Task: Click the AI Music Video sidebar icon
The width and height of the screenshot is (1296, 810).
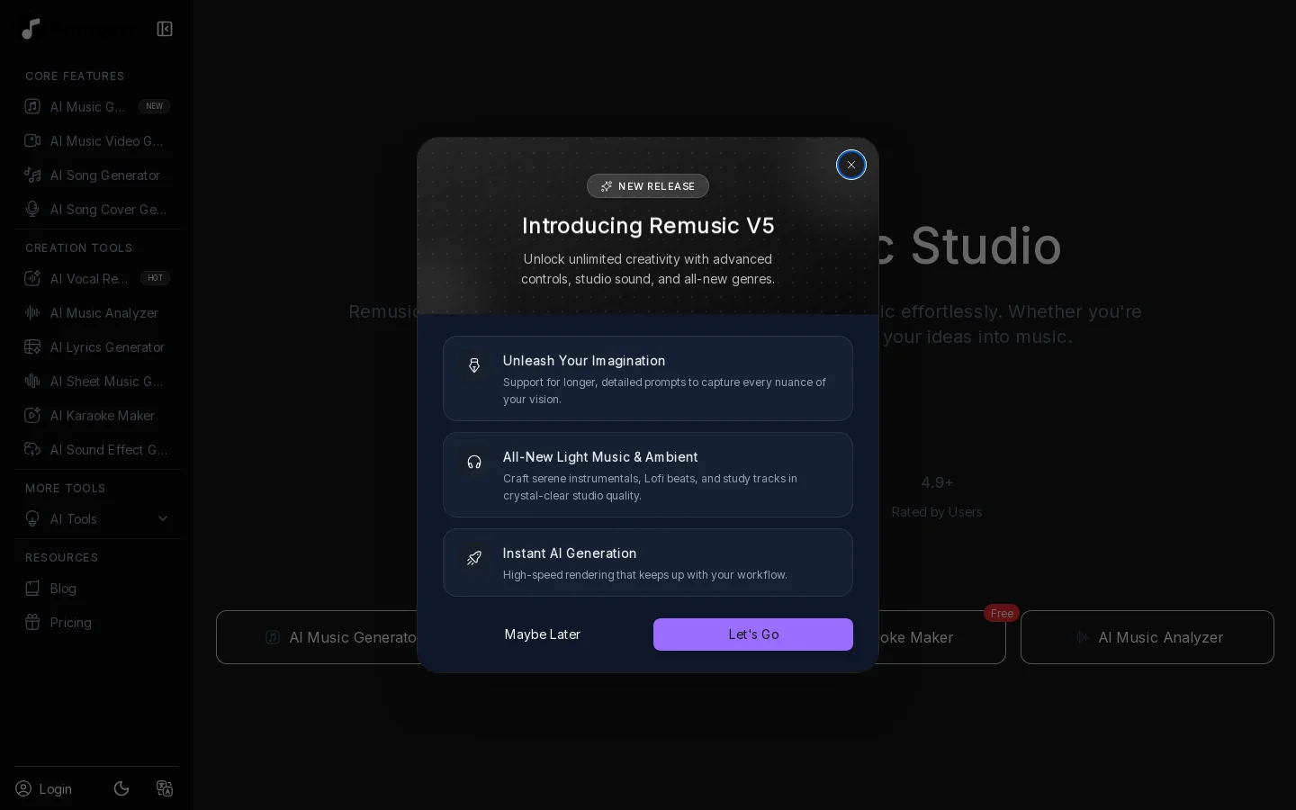Action: pyautogui.click(x=32, y=140)
